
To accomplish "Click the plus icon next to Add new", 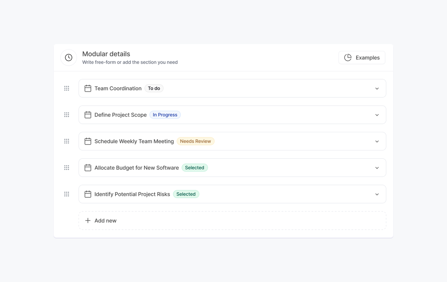I will (88, 221).
